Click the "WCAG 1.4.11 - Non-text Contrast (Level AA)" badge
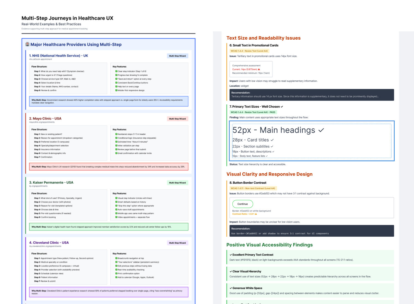The height and width of the screenshot is (304, 414). [253, 188]
